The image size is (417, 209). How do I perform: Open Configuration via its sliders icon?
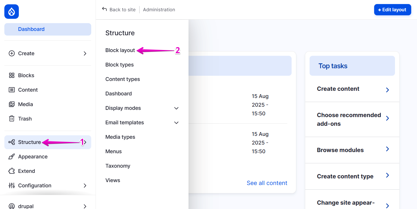(12, 185)
